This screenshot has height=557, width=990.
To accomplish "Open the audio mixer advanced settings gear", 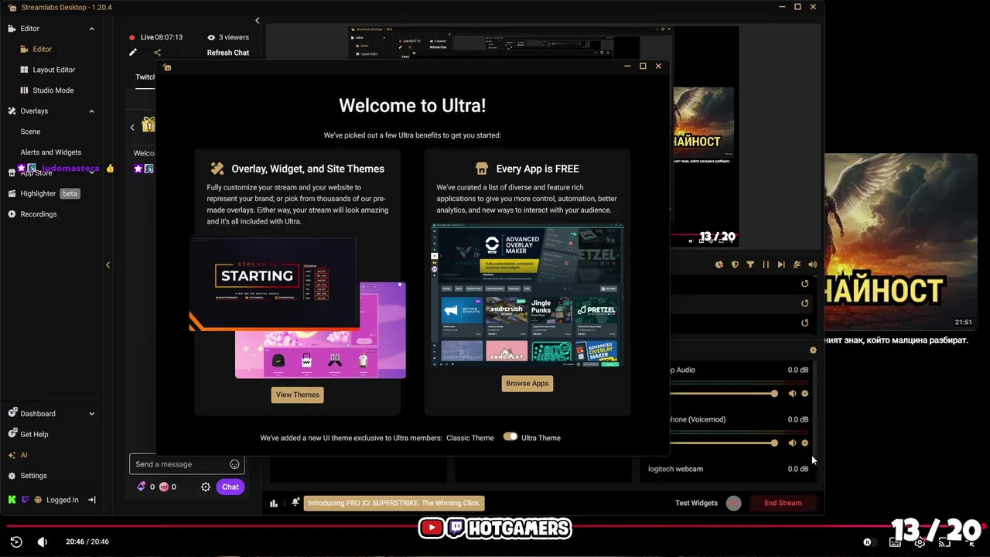I will (813, 350).
